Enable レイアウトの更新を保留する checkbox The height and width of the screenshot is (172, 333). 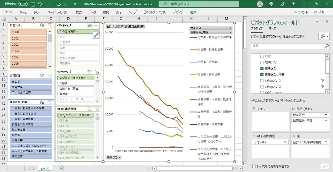[x=254, y=166]
